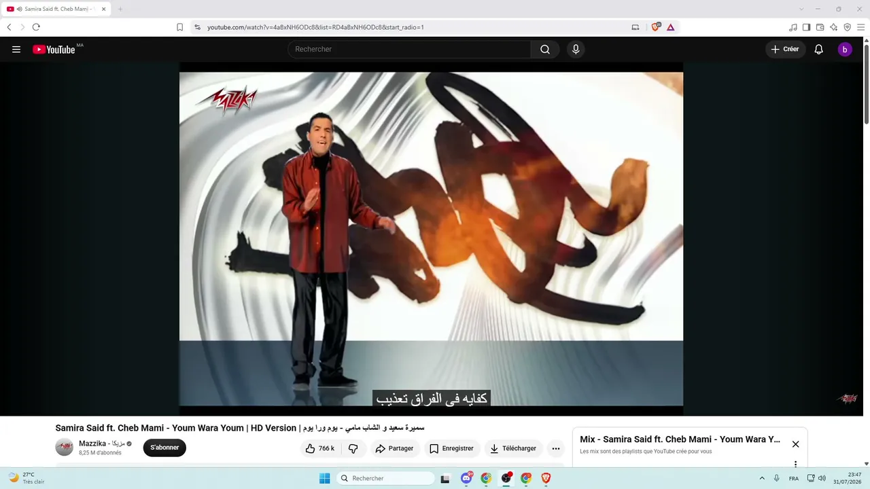Close the Samira Said YouTube tab
This screenshot has width=870, height=489.
(x=104, y=9)
